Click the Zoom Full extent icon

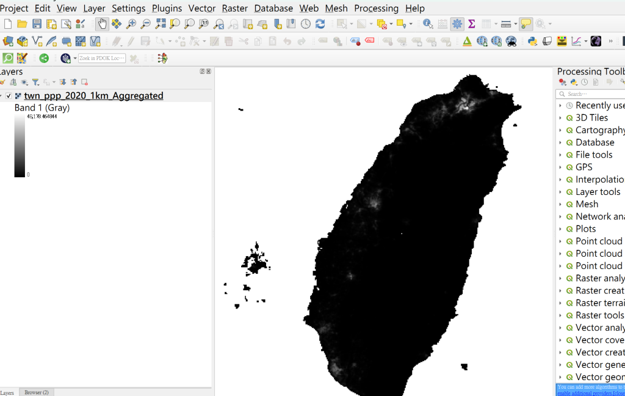[x=161, y=24]
